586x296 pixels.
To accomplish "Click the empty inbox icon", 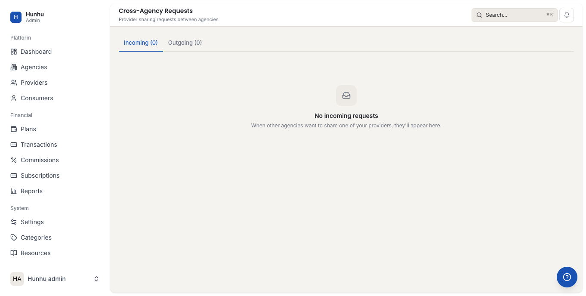I will [346, 96].
